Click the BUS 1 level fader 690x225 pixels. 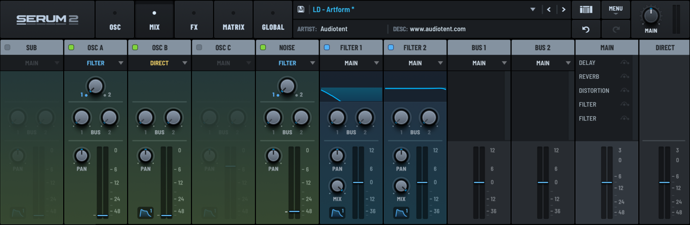pyautogui.click(x=479, y=182)
